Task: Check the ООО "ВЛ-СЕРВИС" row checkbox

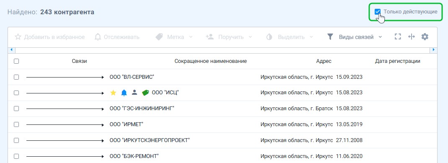Action: [16, 77]
